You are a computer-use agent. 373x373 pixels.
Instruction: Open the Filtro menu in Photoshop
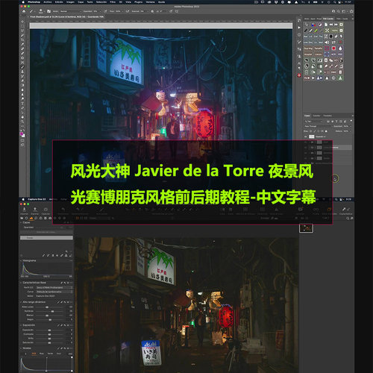113,2
